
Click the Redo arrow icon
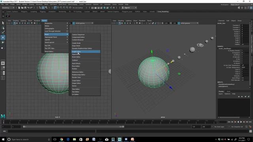31,8
